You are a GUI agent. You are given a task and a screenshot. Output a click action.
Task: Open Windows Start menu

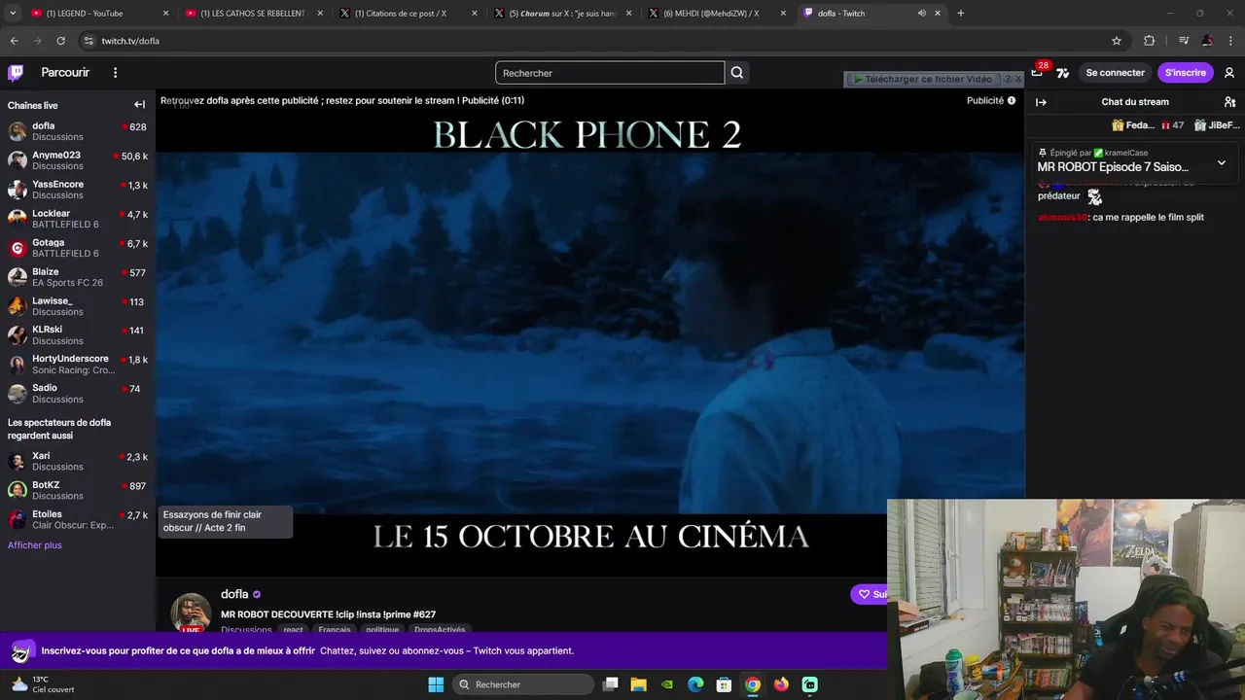(x=436, y=684)
